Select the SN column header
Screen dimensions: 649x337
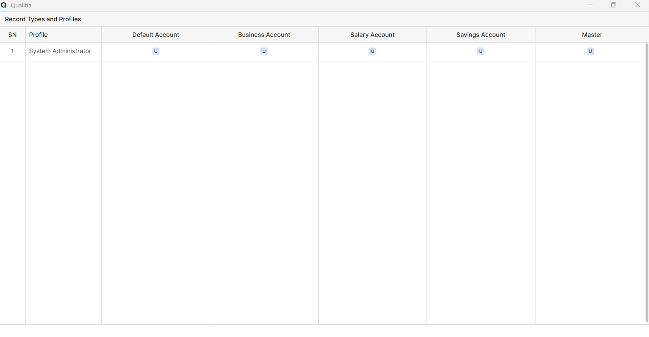pos(13,35)
